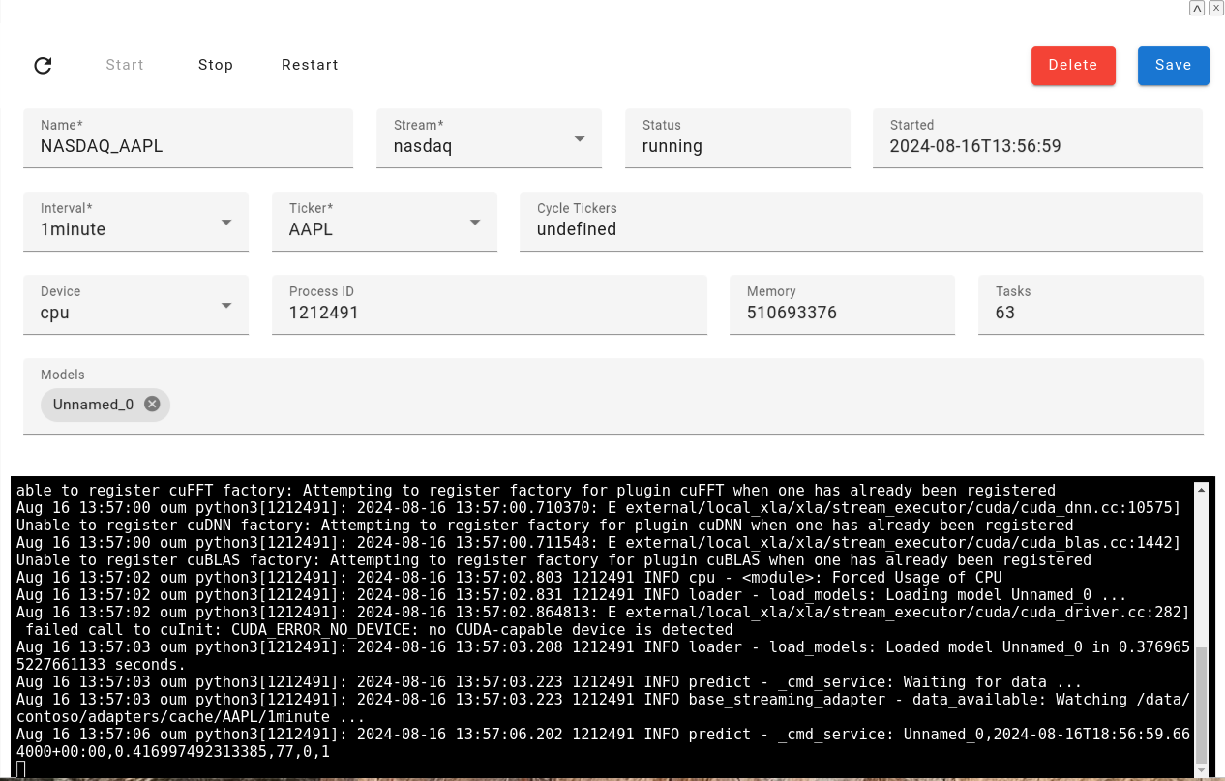Delete the NASDAQ_AAPL stream
This screenshot has height=781, width=1225.
pos(1073,65)
